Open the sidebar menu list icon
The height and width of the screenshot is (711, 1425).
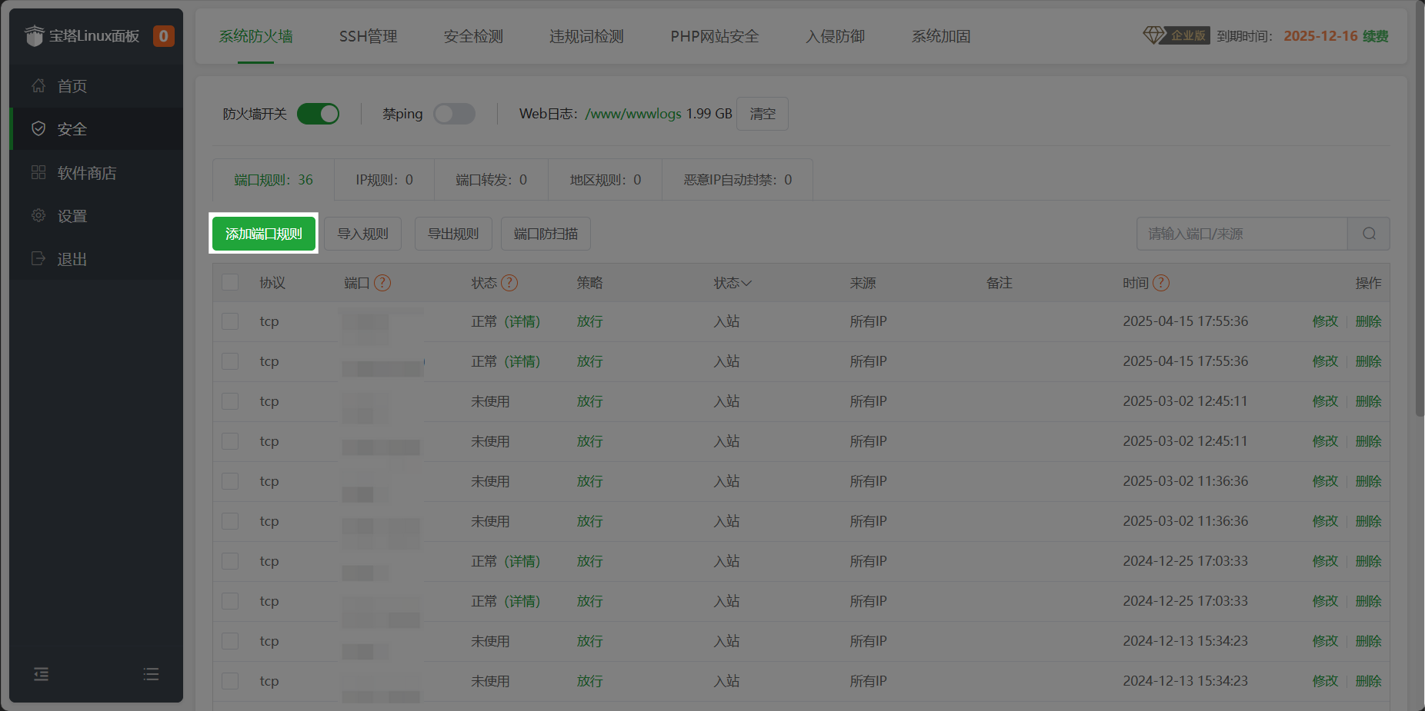151,674
